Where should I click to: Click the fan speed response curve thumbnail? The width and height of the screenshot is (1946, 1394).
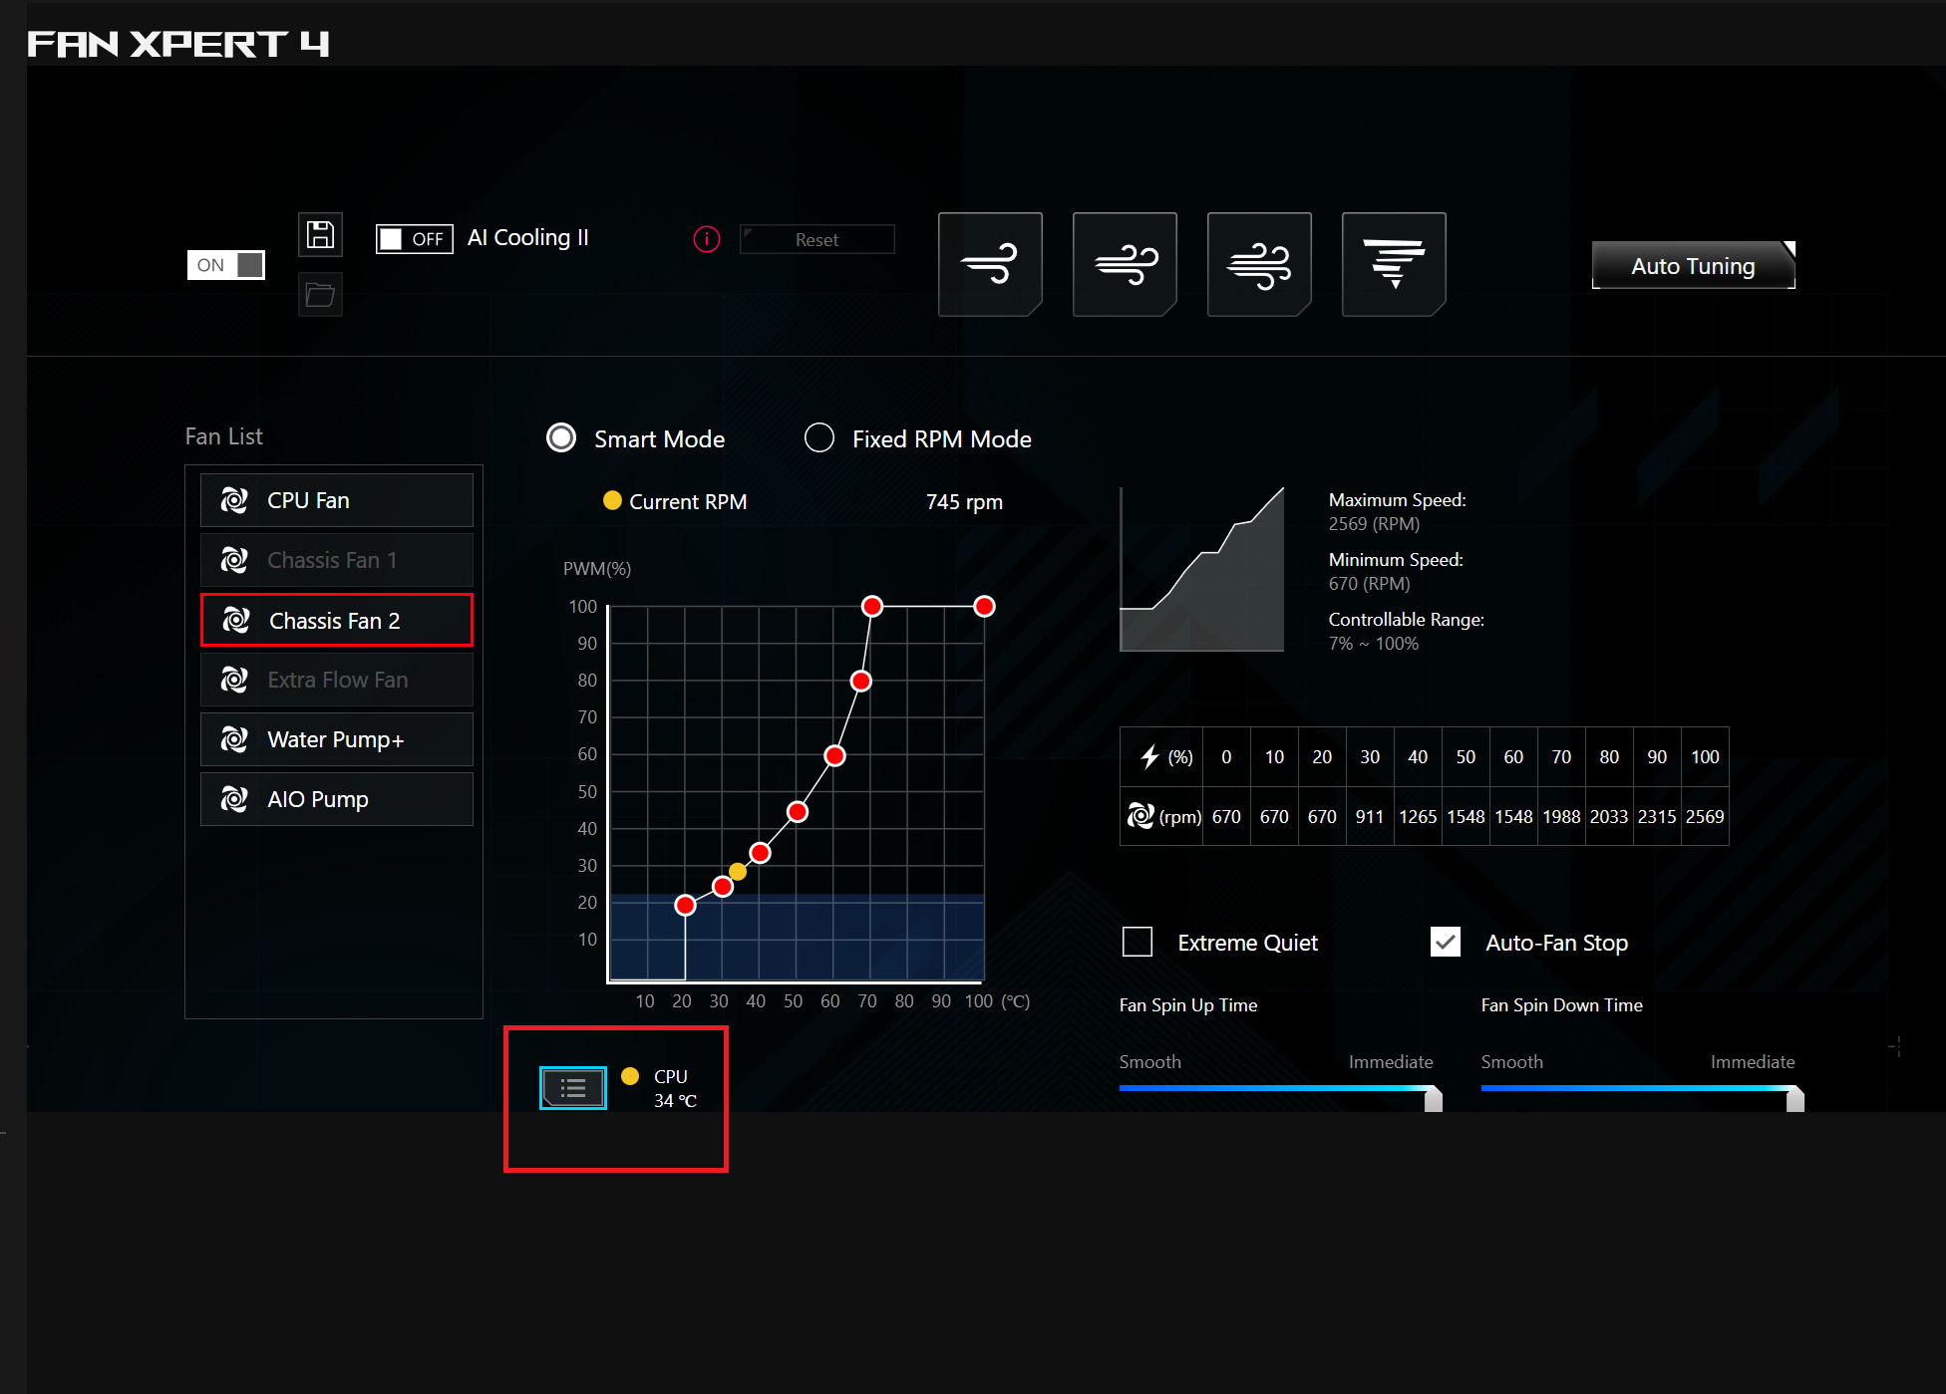click(1202, 569)
